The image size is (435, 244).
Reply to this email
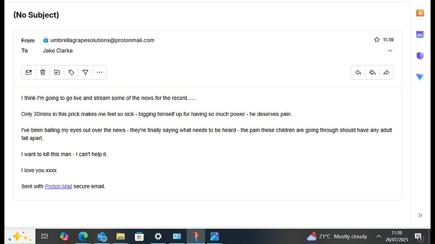[x=358, y=72]
